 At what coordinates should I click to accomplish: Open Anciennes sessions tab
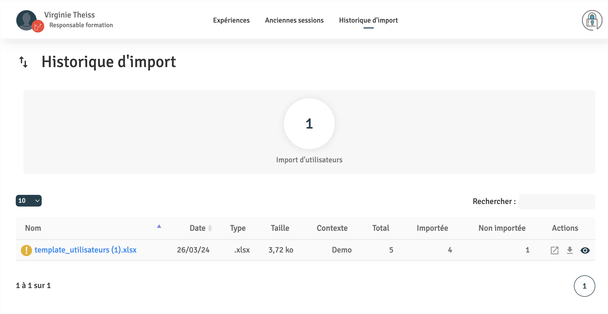pyautogui.click(x=294, y=20)
